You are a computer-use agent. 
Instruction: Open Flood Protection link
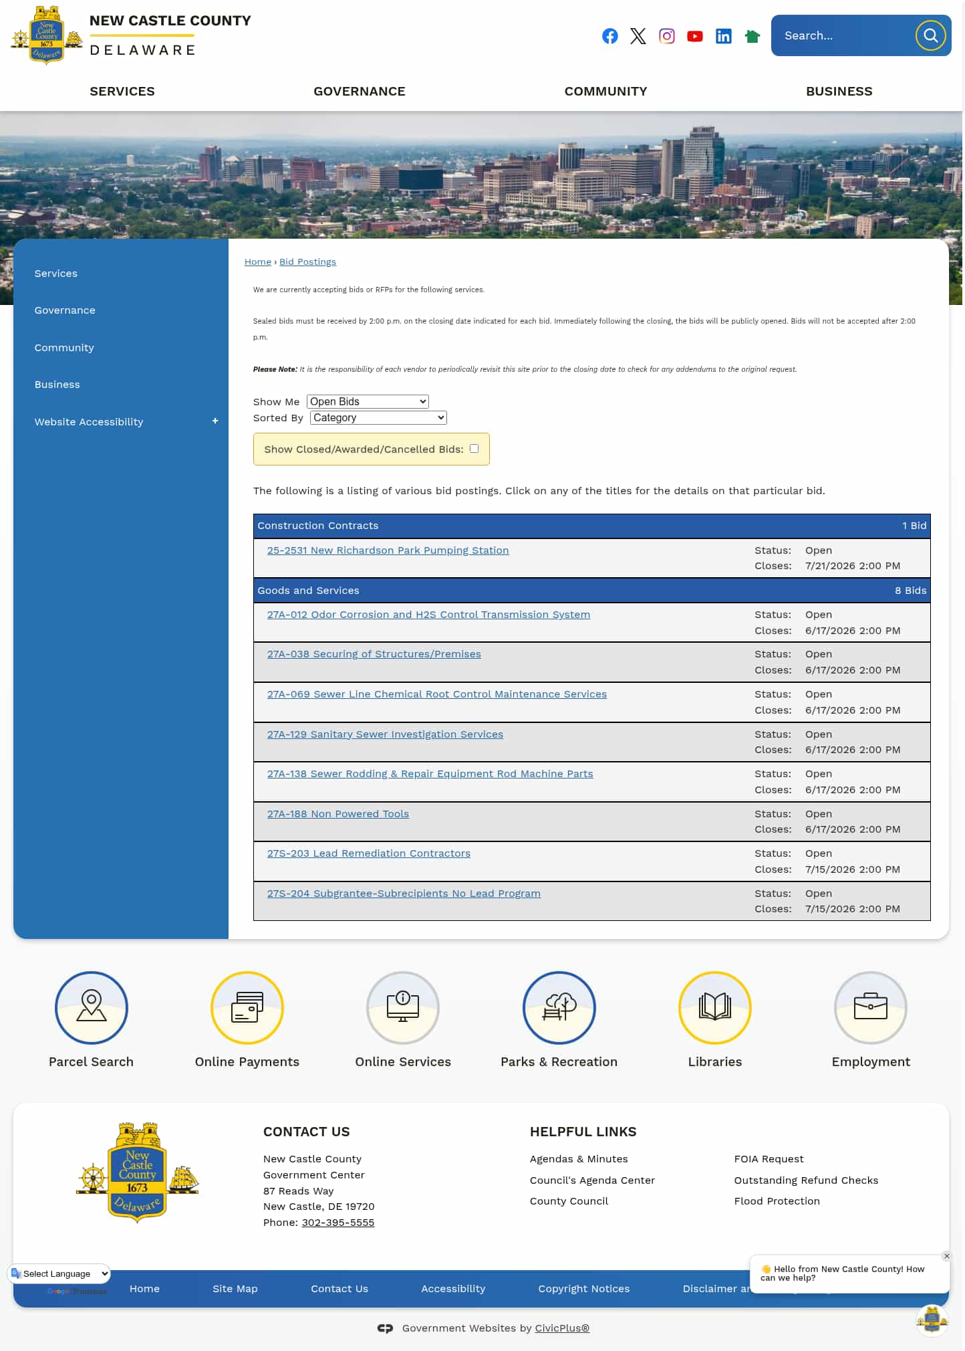777,1201
